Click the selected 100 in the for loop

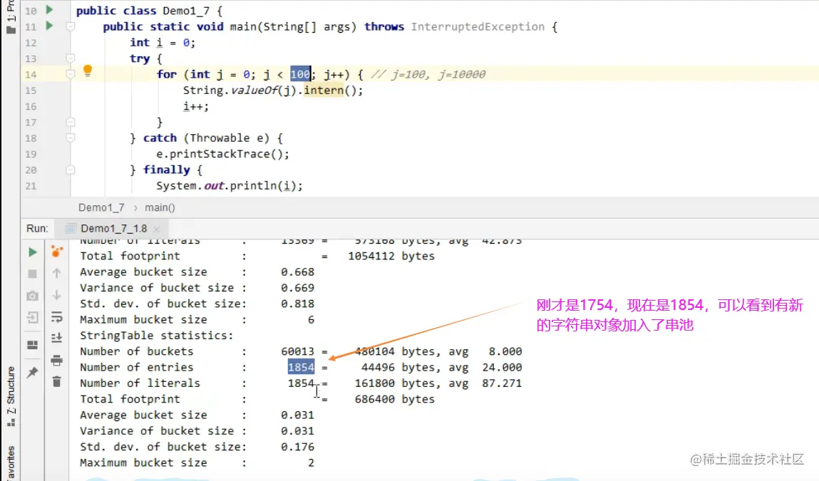coord(300,74)
